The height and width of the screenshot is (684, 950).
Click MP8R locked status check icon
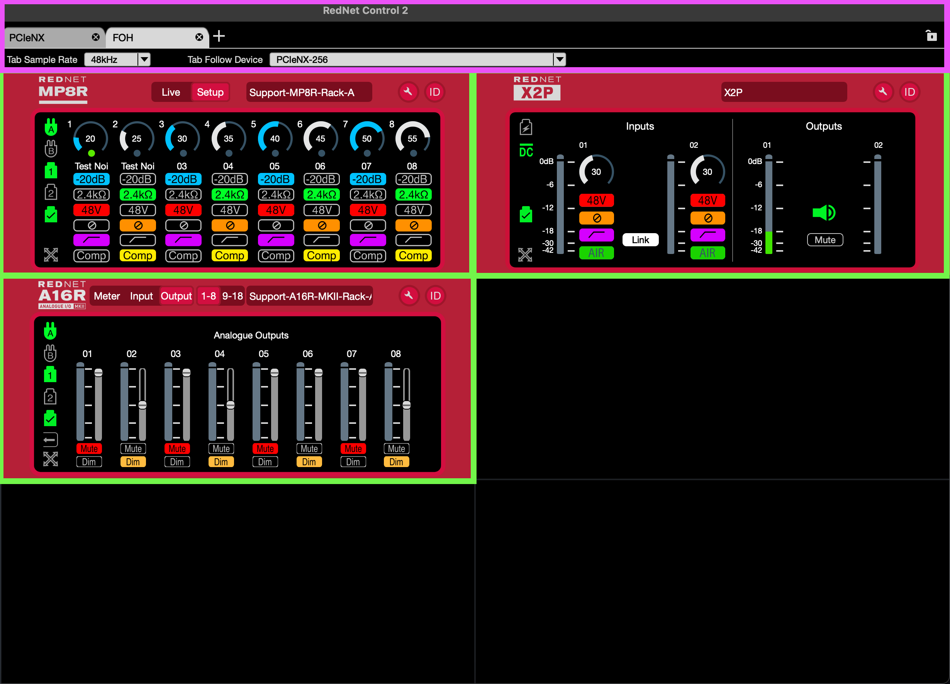coord(51,214)
